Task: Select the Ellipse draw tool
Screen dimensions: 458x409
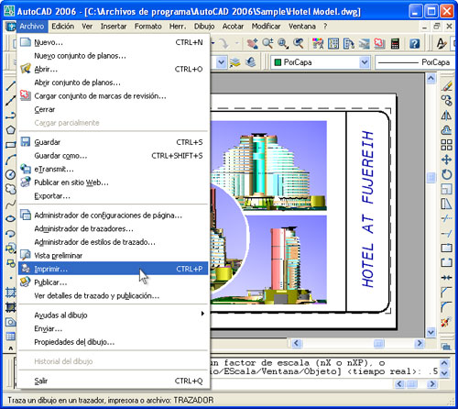Action: [10, 218]
